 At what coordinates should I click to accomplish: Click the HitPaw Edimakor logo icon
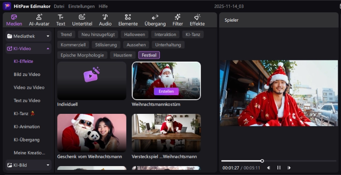[7, 6]
